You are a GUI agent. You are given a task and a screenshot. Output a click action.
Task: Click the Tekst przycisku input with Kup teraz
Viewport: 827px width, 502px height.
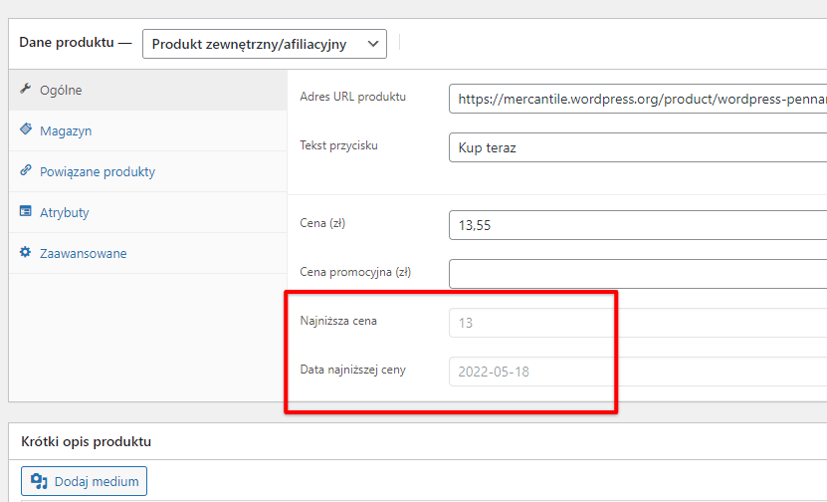638,147
